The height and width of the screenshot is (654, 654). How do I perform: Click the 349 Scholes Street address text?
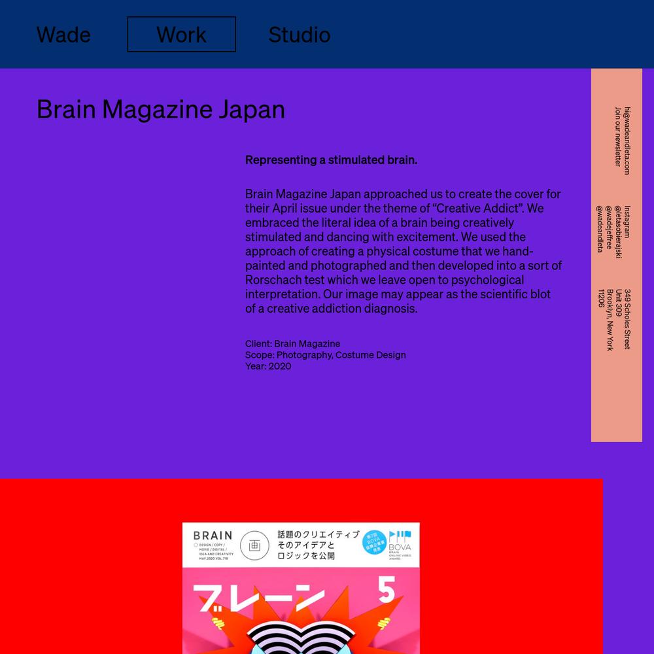click(x=627, y=318)
